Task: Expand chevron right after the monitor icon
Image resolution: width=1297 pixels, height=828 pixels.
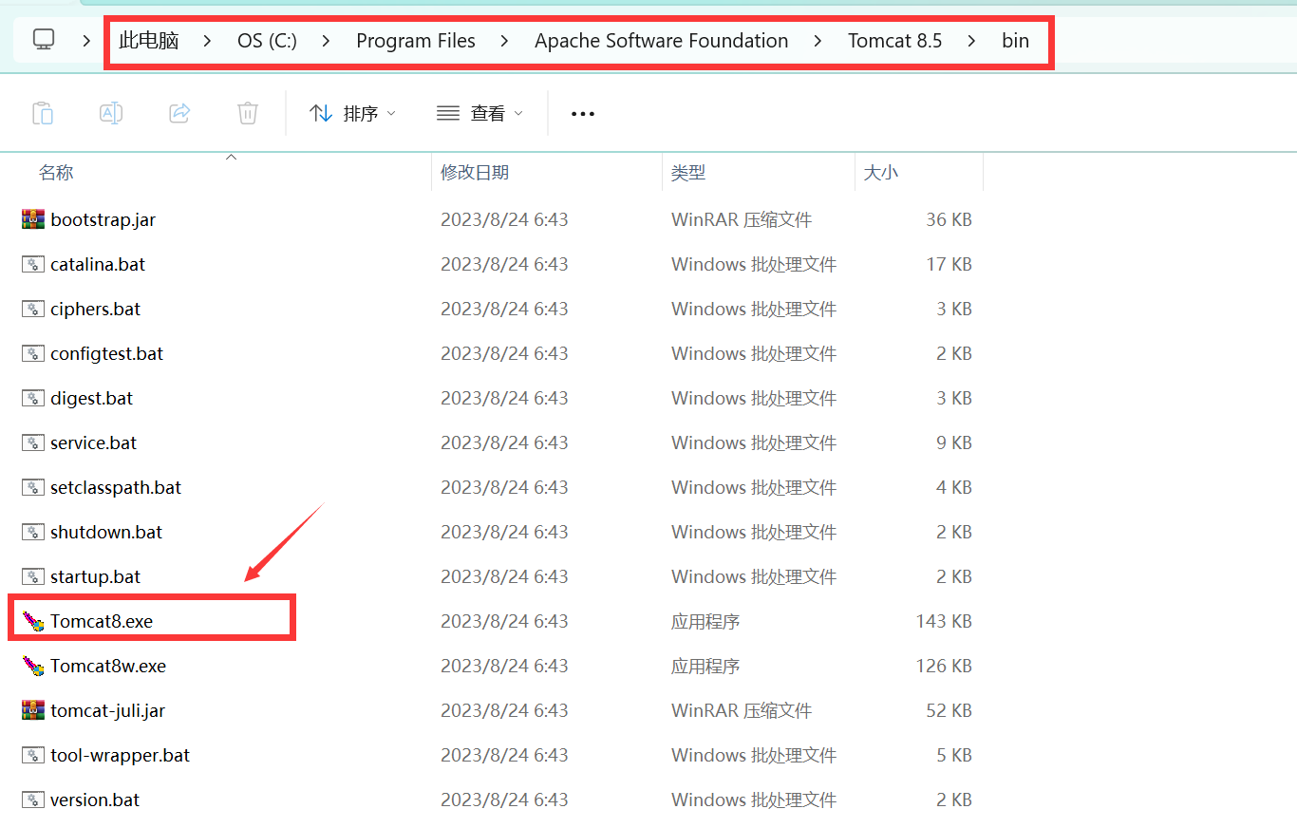Action: 86,41
